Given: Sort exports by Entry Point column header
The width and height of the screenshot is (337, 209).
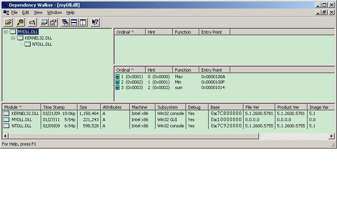Looking at the screenshot, I should click(214, 70).
